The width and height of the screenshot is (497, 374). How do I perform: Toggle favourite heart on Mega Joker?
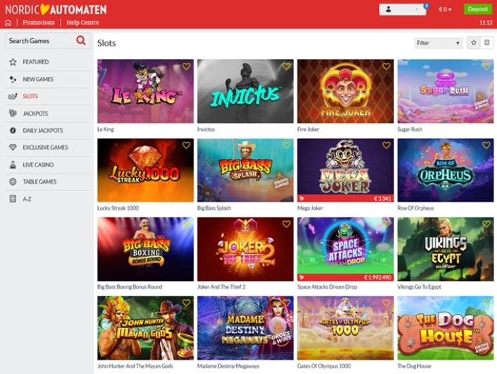[x=386, y=145]
